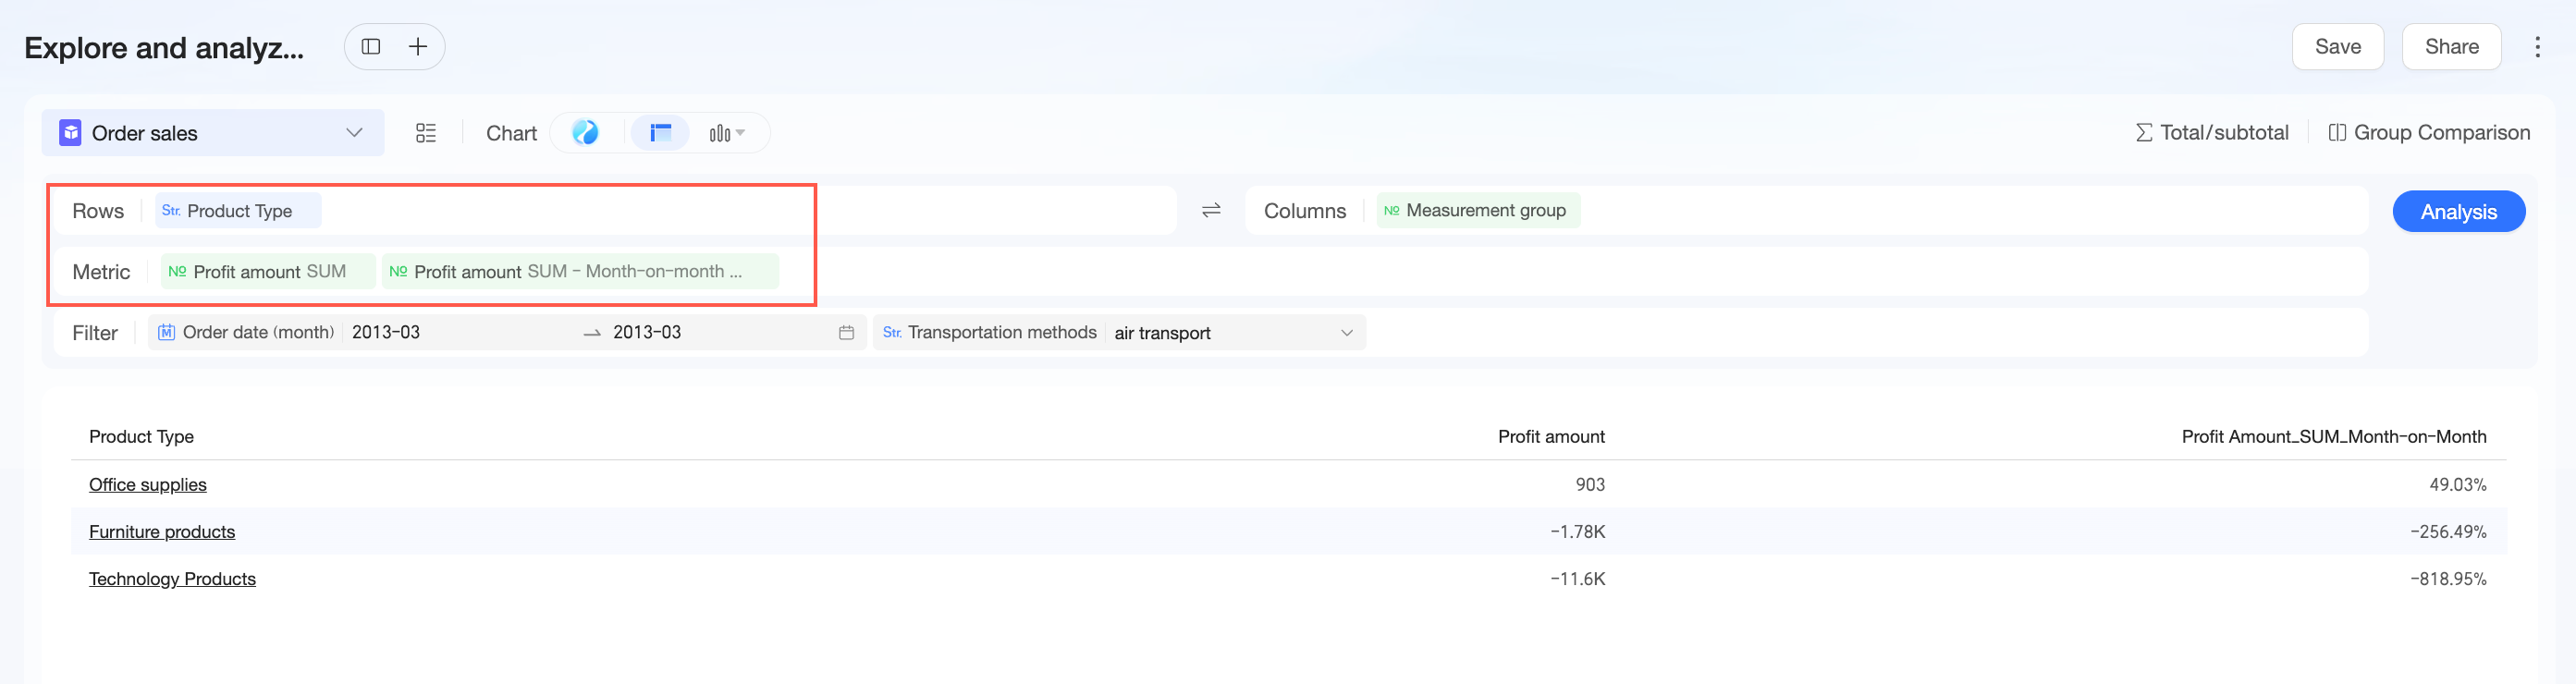
Task: Click Profit Amount_SUM_Month-on-Month column header
Action: coord(2334,436)
